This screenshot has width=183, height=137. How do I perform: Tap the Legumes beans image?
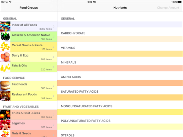pyautogui.click(x=5, y=125)
